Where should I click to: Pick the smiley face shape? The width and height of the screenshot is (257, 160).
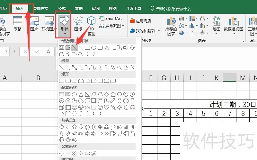tap(100, 107)
